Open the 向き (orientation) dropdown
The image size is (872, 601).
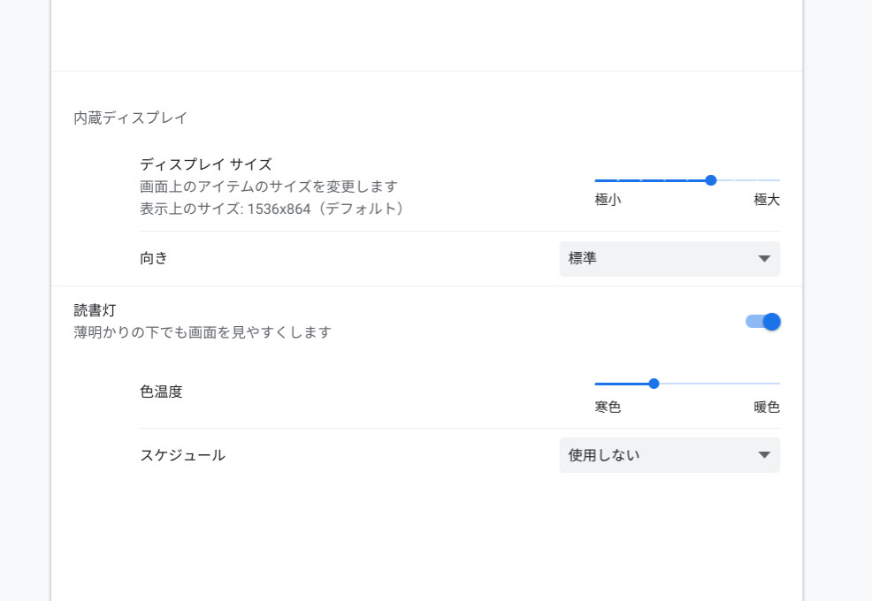[669, 259]
